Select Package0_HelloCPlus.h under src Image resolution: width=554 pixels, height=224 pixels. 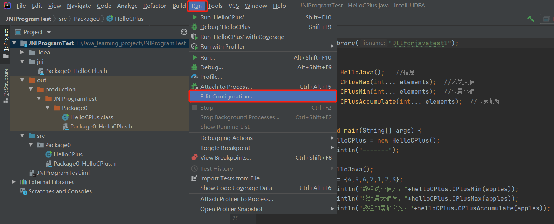pos(84,163)
